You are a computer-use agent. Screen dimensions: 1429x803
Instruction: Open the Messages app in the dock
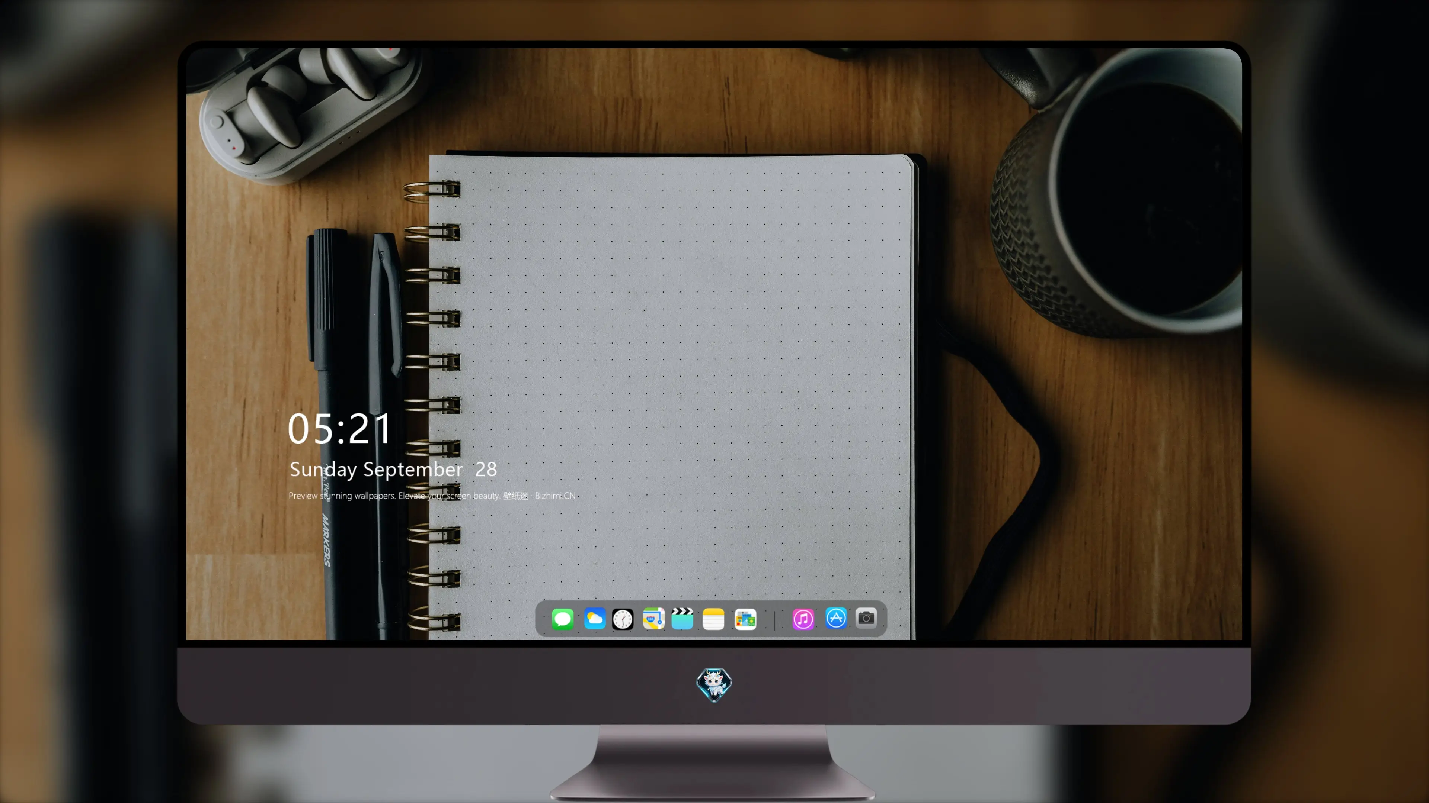[x=563, y=619]
